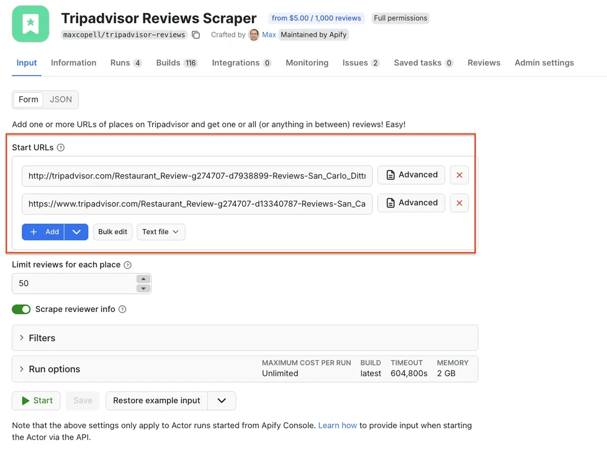The image size is (607, 457).
Task: Click the Full permissions badge
Action: click(401, 18)
